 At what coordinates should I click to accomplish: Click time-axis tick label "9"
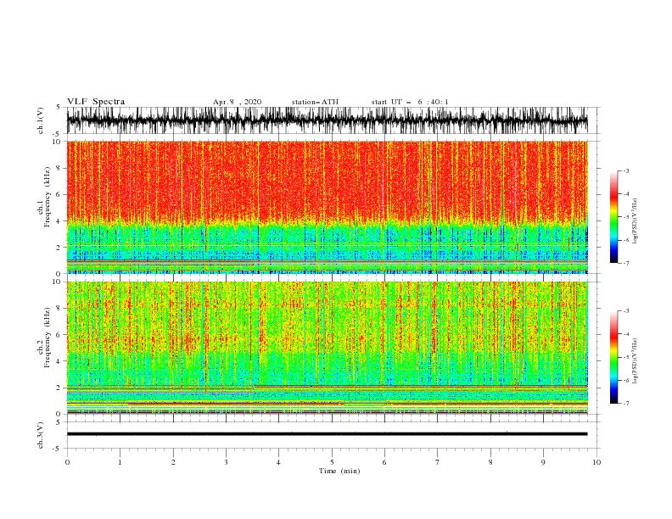543,462
